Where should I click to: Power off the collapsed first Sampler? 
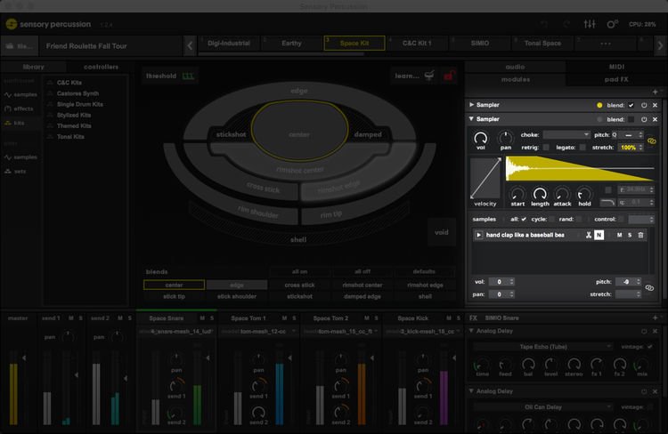[644, 105]
